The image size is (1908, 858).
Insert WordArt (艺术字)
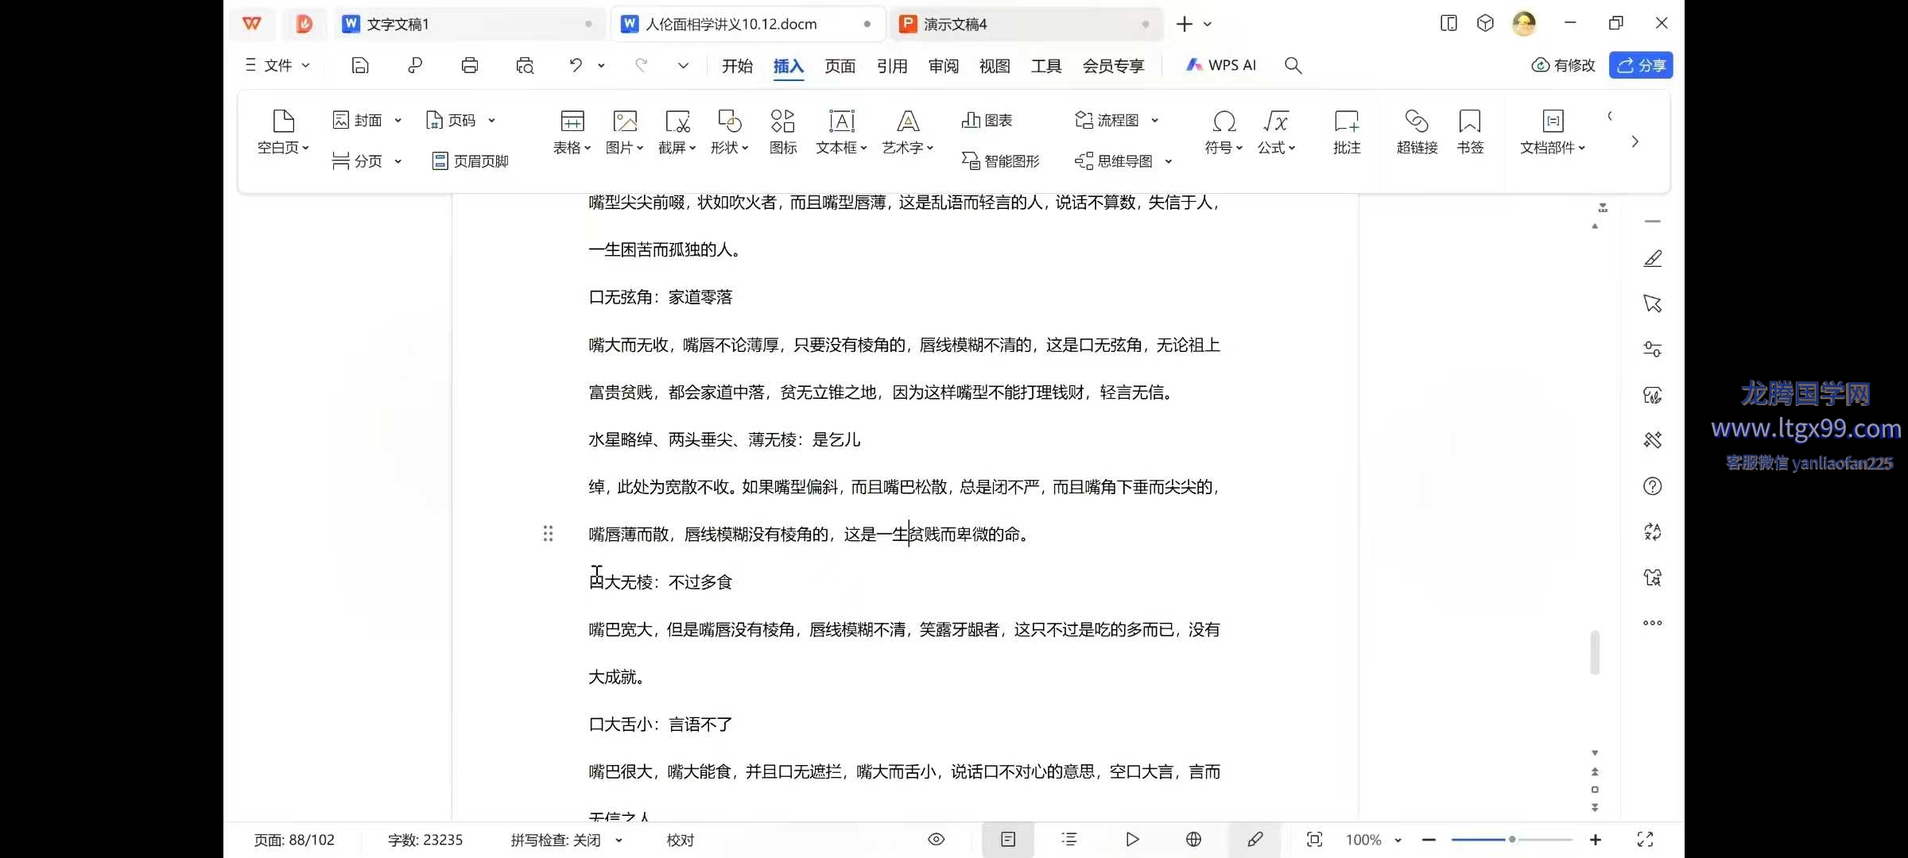pos(908,132)
